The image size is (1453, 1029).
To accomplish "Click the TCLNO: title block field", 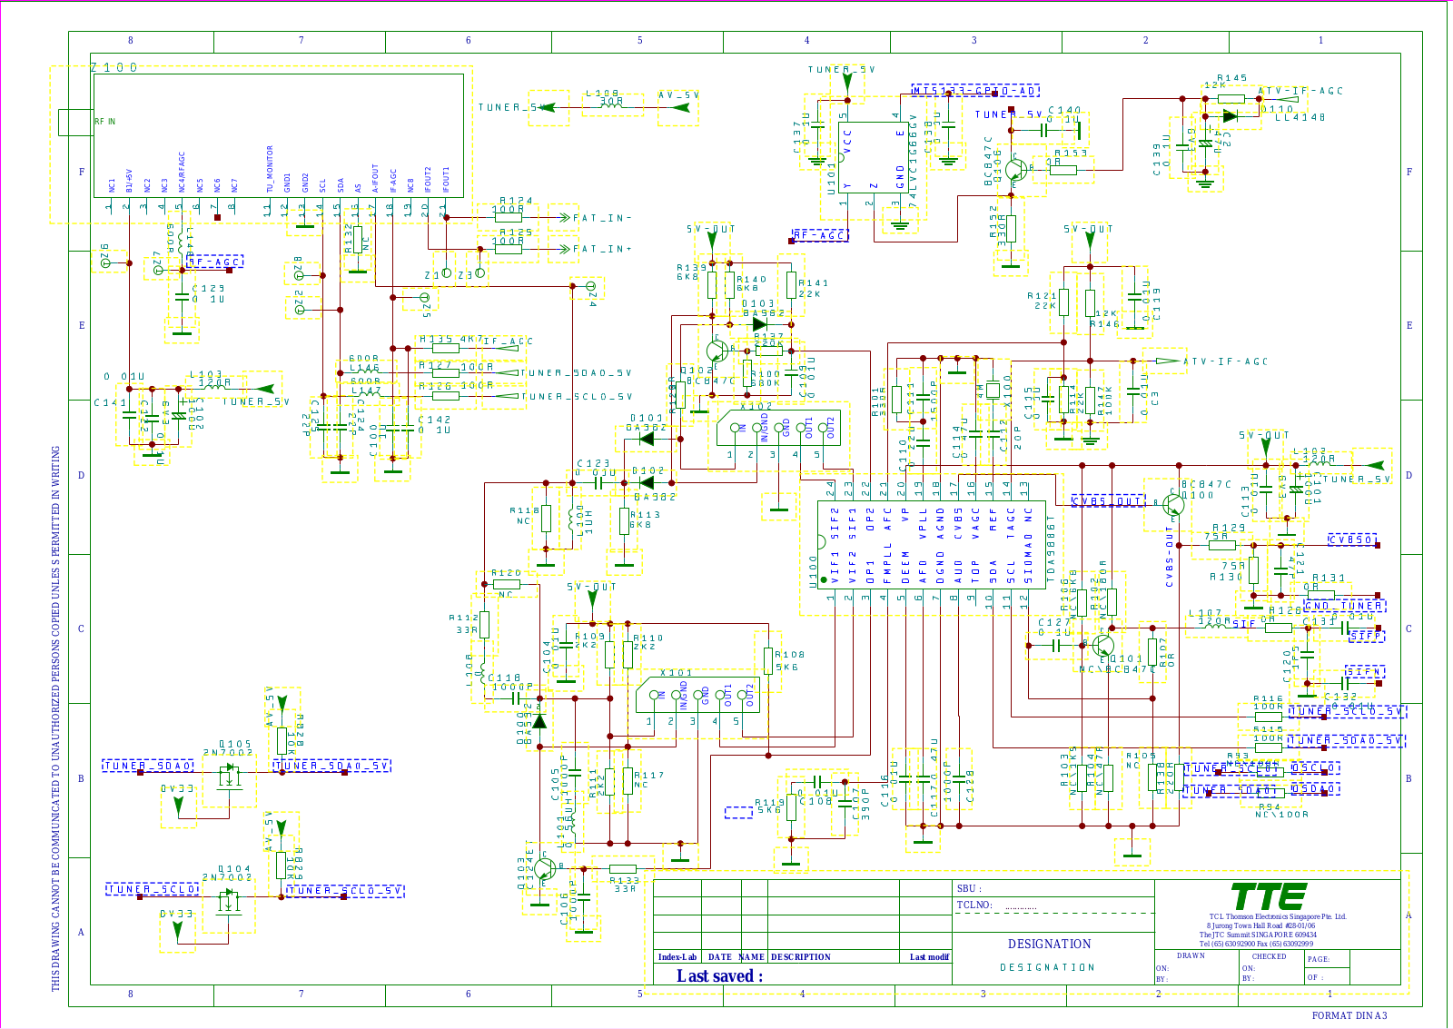I will pyautogui.click(x=974, y=905).
